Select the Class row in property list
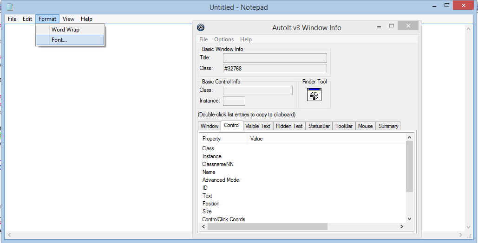The height and width of the screenshot is (243, 478). [303, 148]
